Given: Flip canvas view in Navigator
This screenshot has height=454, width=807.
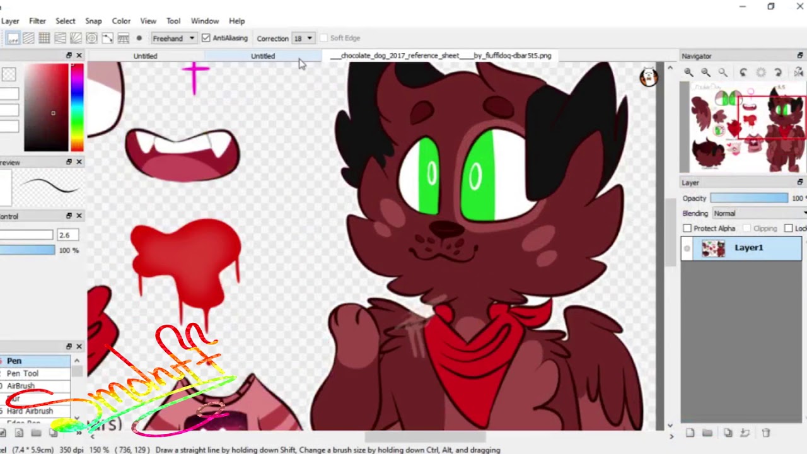Looking at the screenshot, I should click(798, 73).
